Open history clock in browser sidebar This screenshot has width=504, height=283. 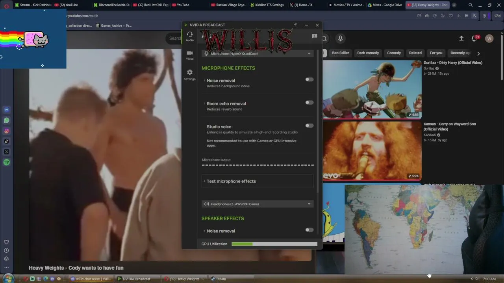click(x=6, y=250)
